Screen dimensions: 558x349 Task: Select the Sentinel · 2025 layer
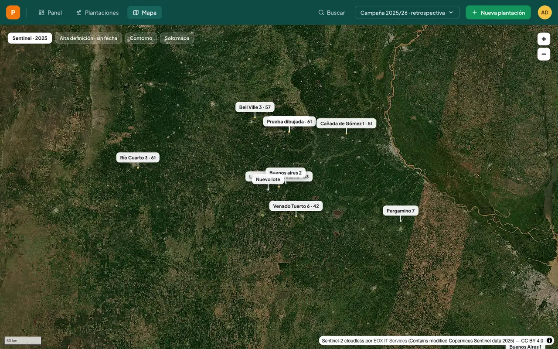click(x=30, y=38)
